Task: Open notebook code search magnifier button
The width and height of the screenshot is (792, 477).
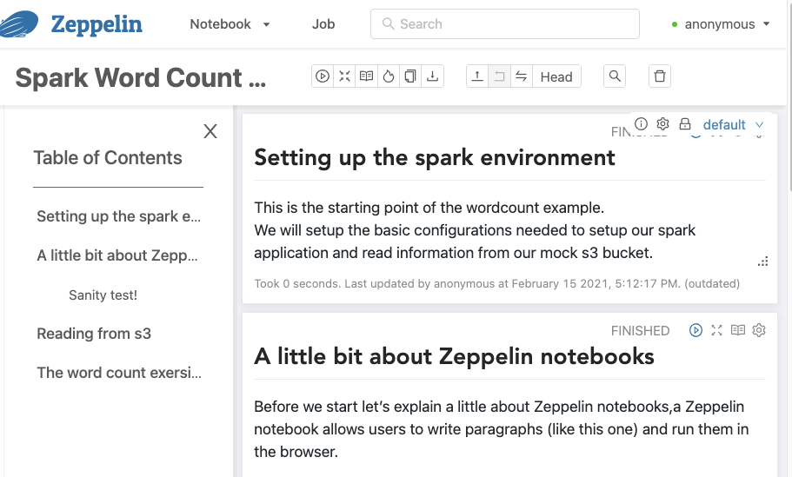Action: [615, 76]
